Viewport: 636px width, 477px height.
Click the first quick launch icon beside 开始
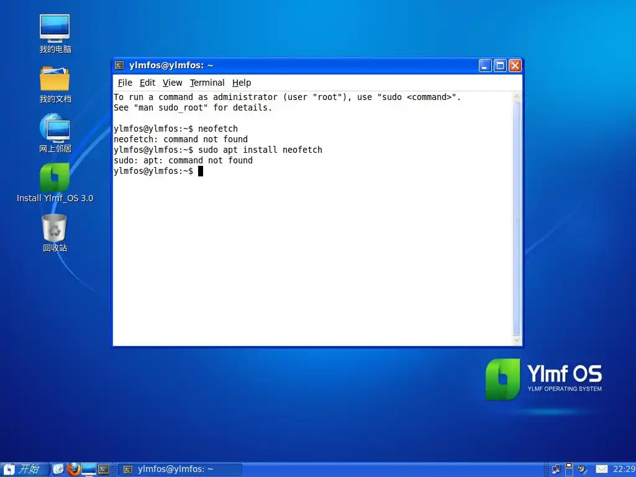pyautogui.click(x=58, y=470)
